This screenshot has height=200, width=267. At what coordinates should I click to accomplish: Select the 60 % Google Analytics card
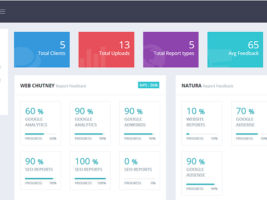click(41, 123)
